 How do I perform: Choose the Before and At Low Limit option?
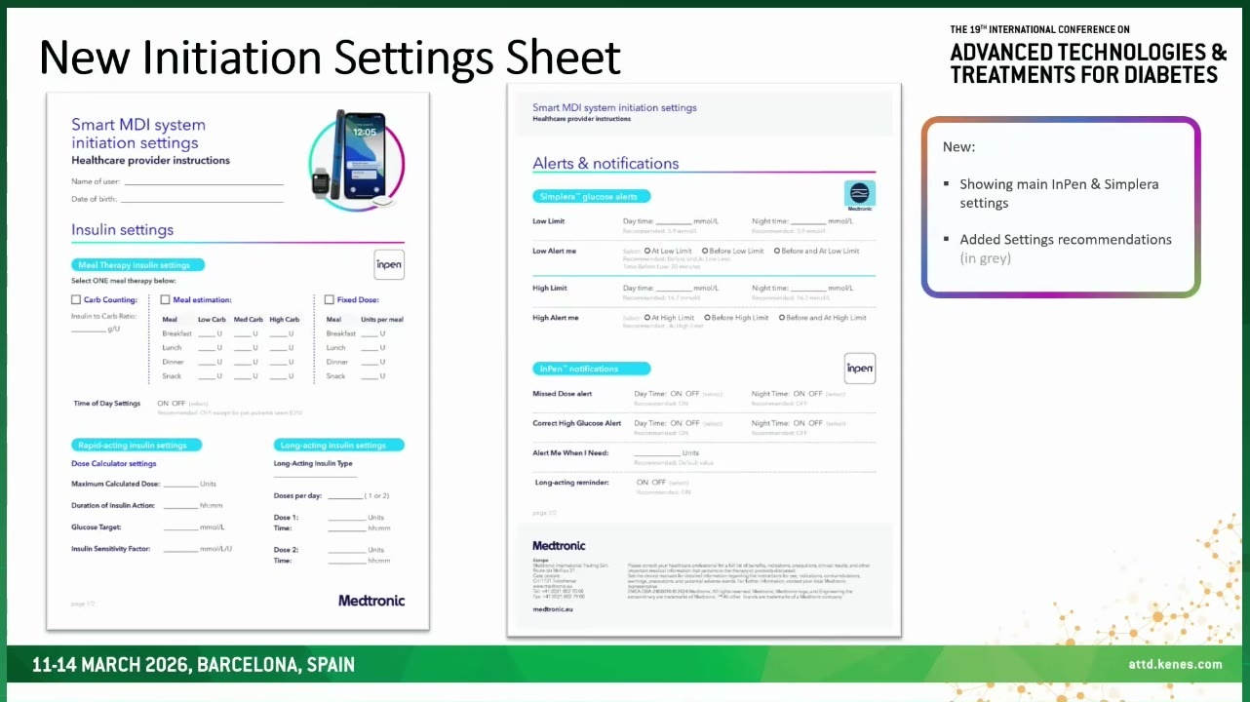(777, 251)
